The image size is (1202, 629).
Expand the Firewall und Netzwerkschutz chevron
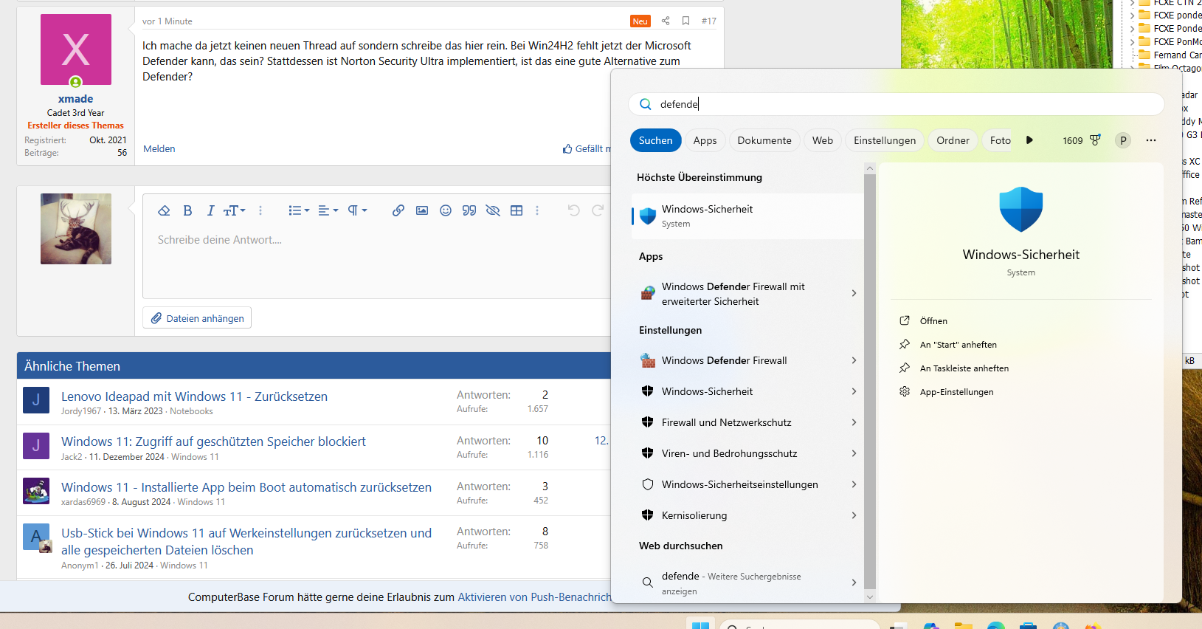pyautogui.click(x=854, y=422)
